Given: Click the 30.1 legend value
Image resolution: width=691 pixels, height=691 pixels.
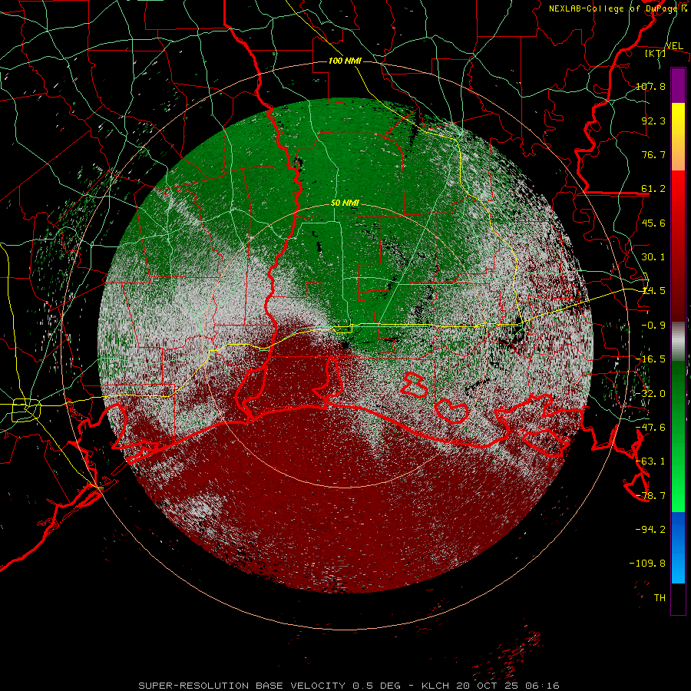Looking at the screenshot, I should (x=653, y=257).
